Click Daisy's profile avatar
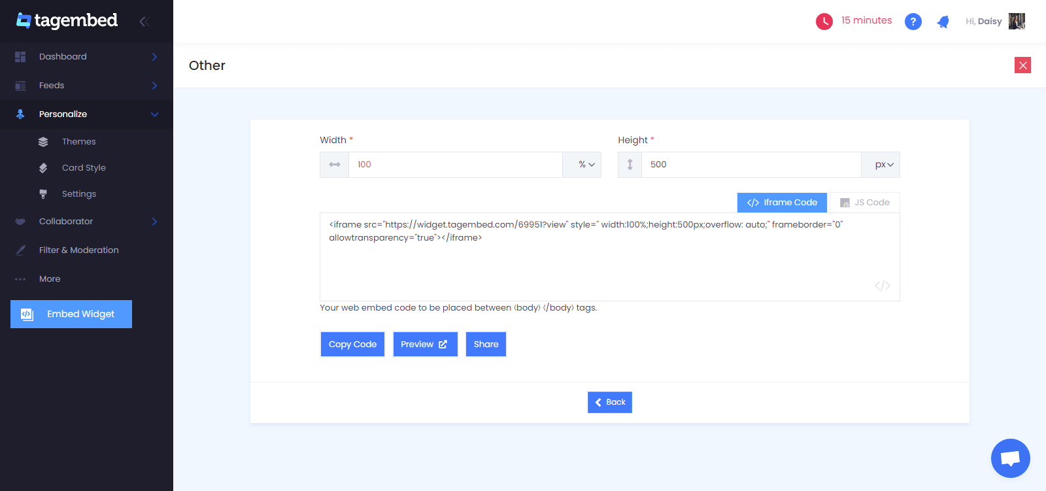1046x491 pixels. 1017,21
